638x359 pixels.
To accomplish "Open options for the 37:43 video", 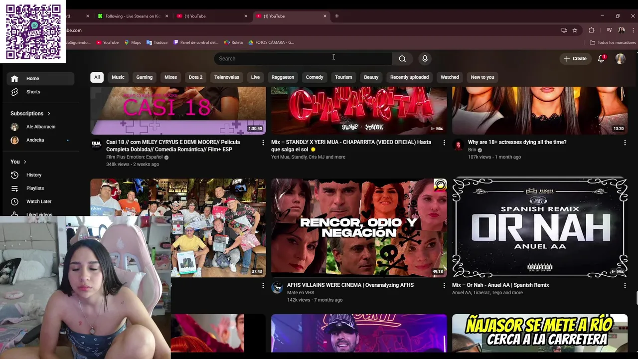I will point(263,286).
